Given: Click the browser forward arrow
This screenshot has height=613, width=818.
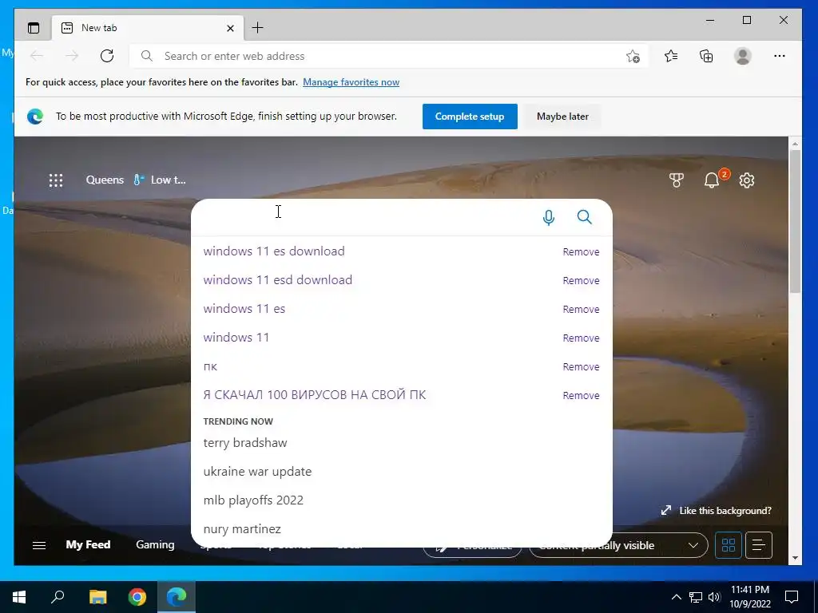Looking at the screenshot, I should 72,56.
